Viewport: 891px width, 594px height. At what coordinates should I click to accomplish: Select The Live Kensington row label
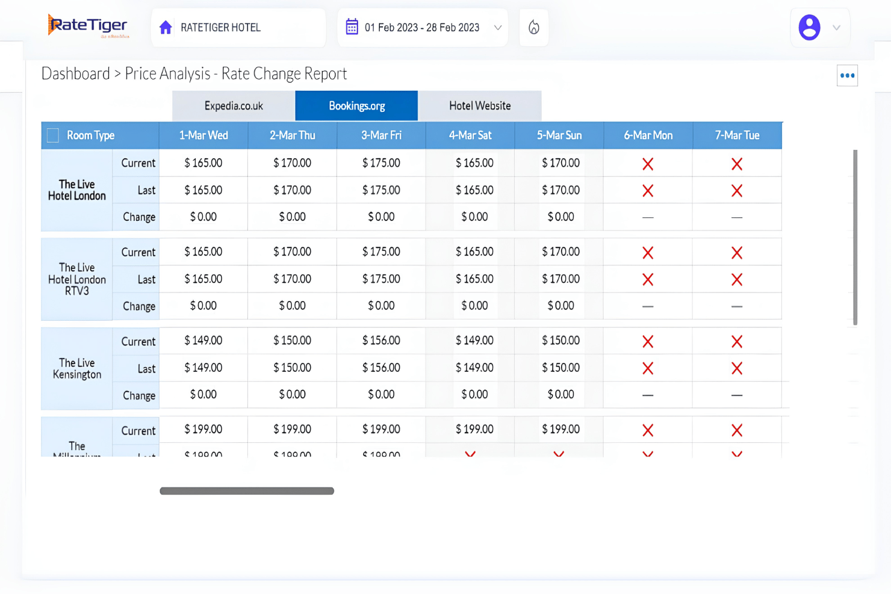click(x=77, y=368)
